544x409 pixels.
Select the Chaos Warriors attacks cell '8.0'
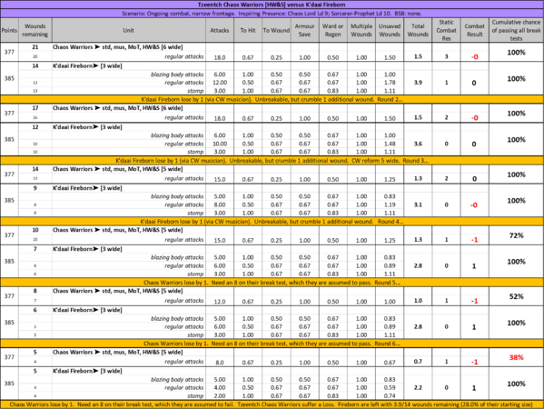pos(220,362)
